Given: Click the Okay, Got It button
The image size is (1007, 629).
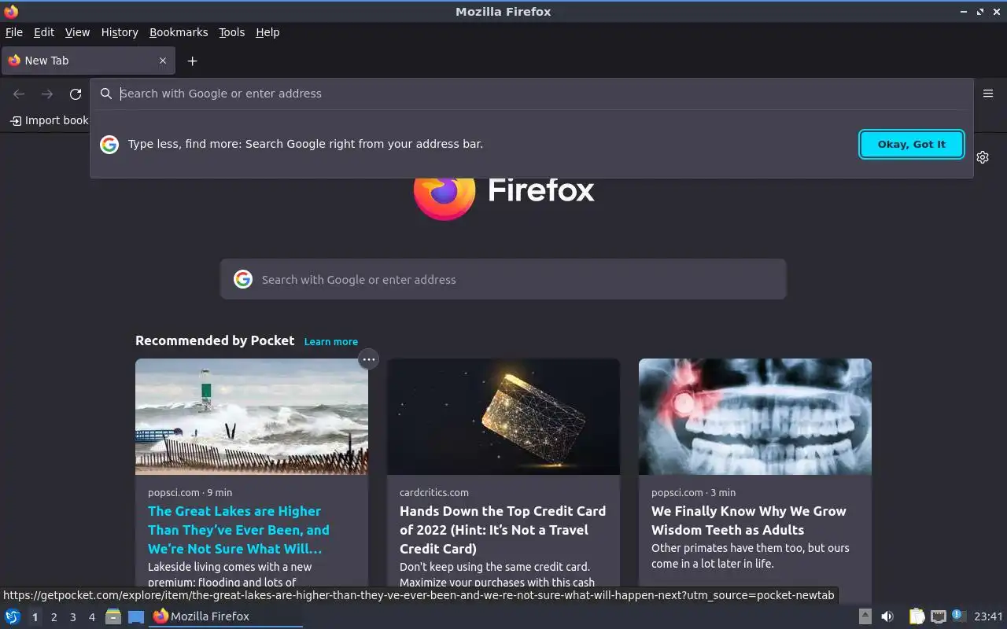Looking at the screenshot, I should [911, 144].
